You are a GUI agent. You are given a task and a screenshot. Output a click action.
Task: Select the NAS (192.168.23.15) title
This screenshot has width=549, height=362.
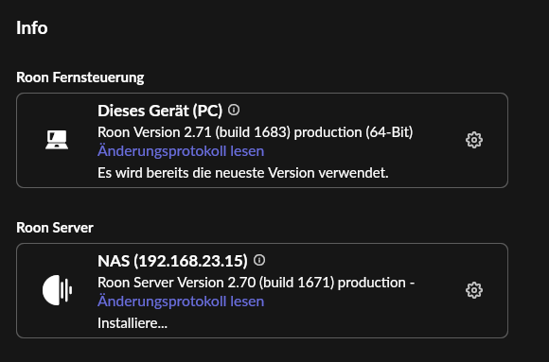(172, 261)
